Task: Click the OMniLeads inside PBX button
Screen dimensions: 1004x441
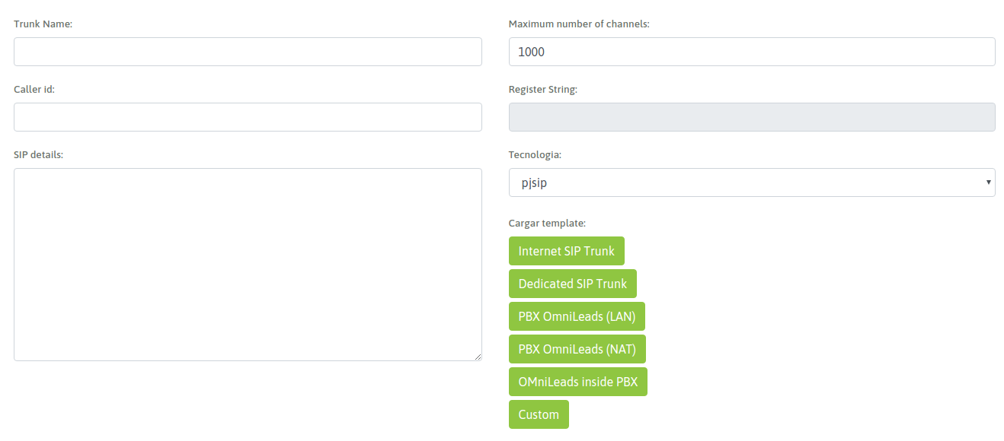Action: 577,382
